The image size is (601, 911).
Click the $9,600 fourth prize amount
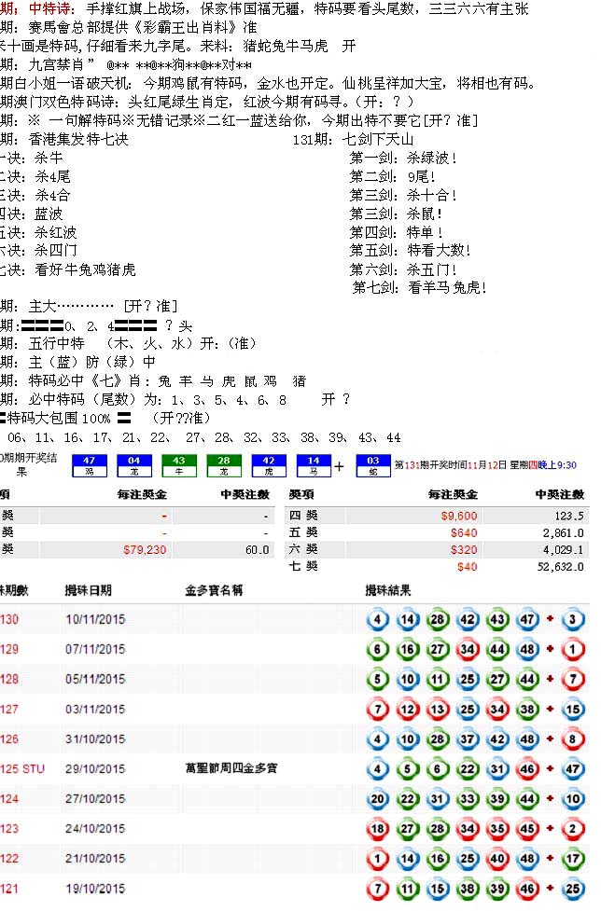coord(458,515)
